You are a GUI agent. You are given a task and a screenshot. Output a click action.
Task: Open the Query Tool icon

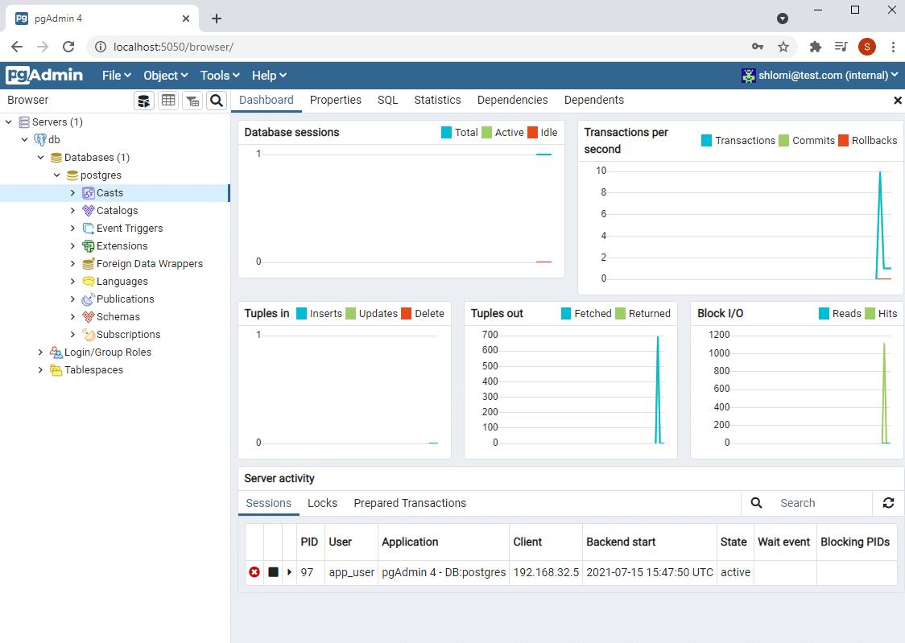pos(144,101)
